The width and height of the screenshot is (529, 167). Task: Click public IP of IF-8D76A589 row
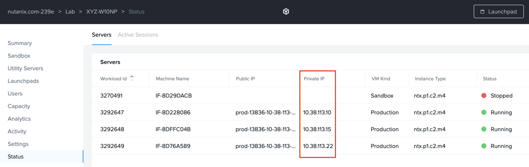point(265,146)
